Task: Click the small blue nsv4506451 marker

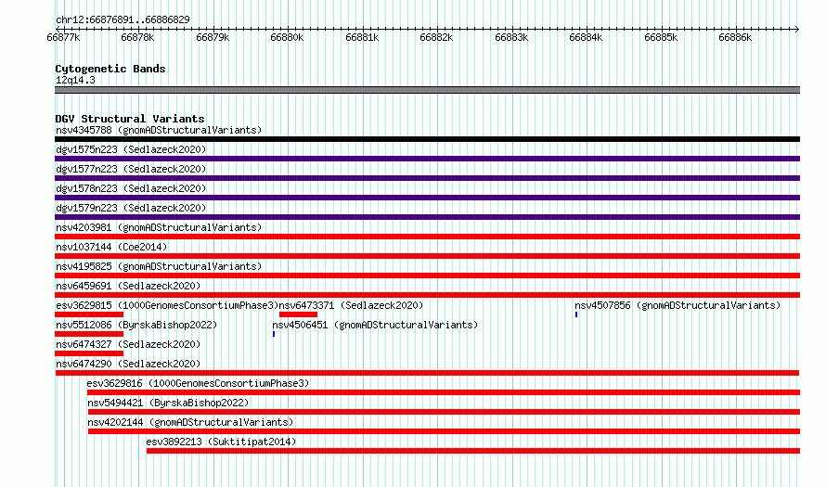Action: [274, 334]
